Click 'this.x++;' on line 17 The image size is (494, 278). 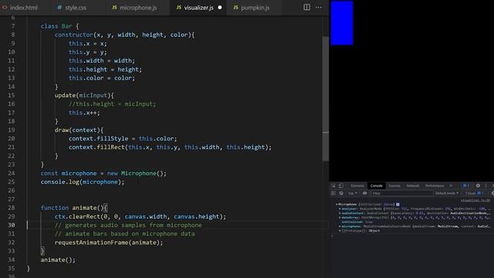pos(84,113)
